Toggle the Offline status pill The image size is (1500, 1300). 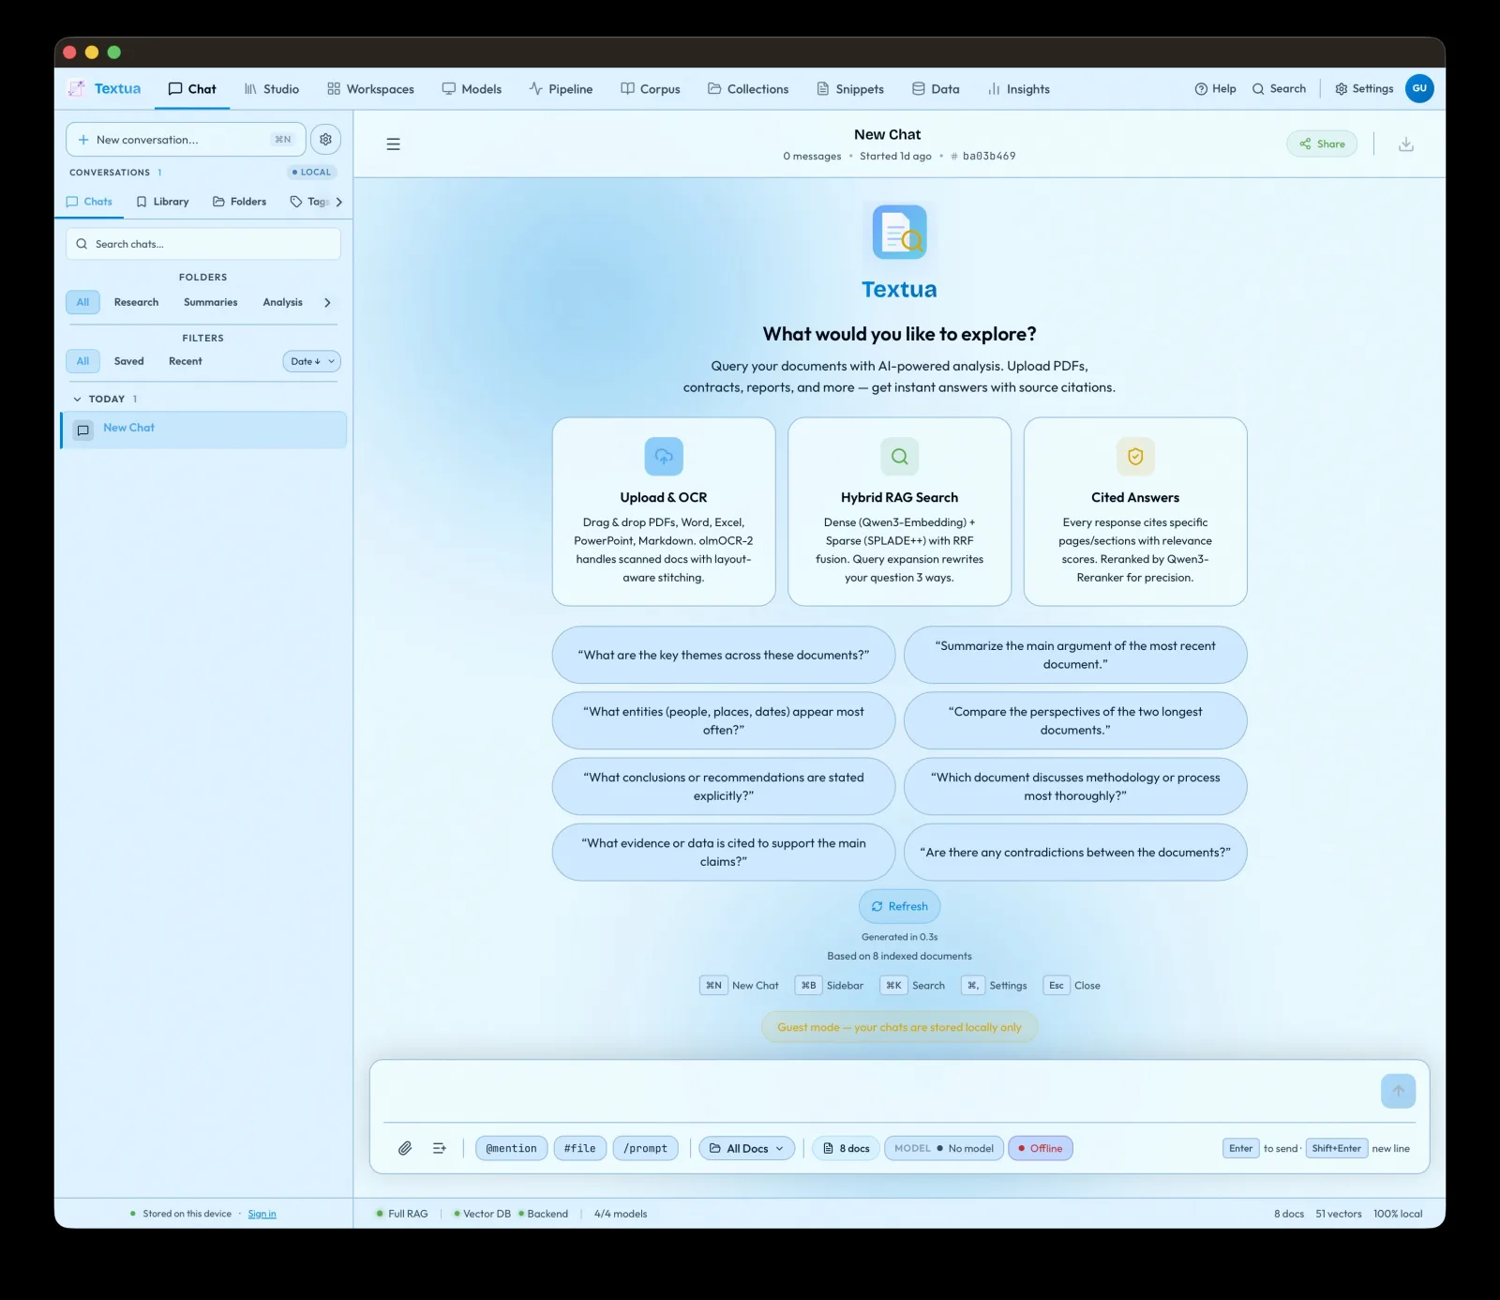click(1040, 1148)
